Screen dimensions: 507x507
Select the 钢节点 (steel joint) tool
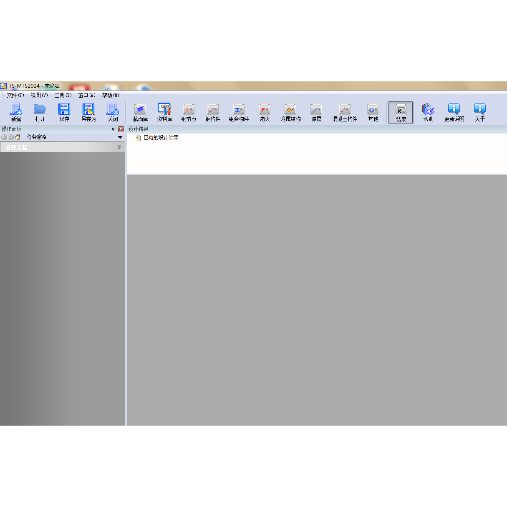pos(189,112)
